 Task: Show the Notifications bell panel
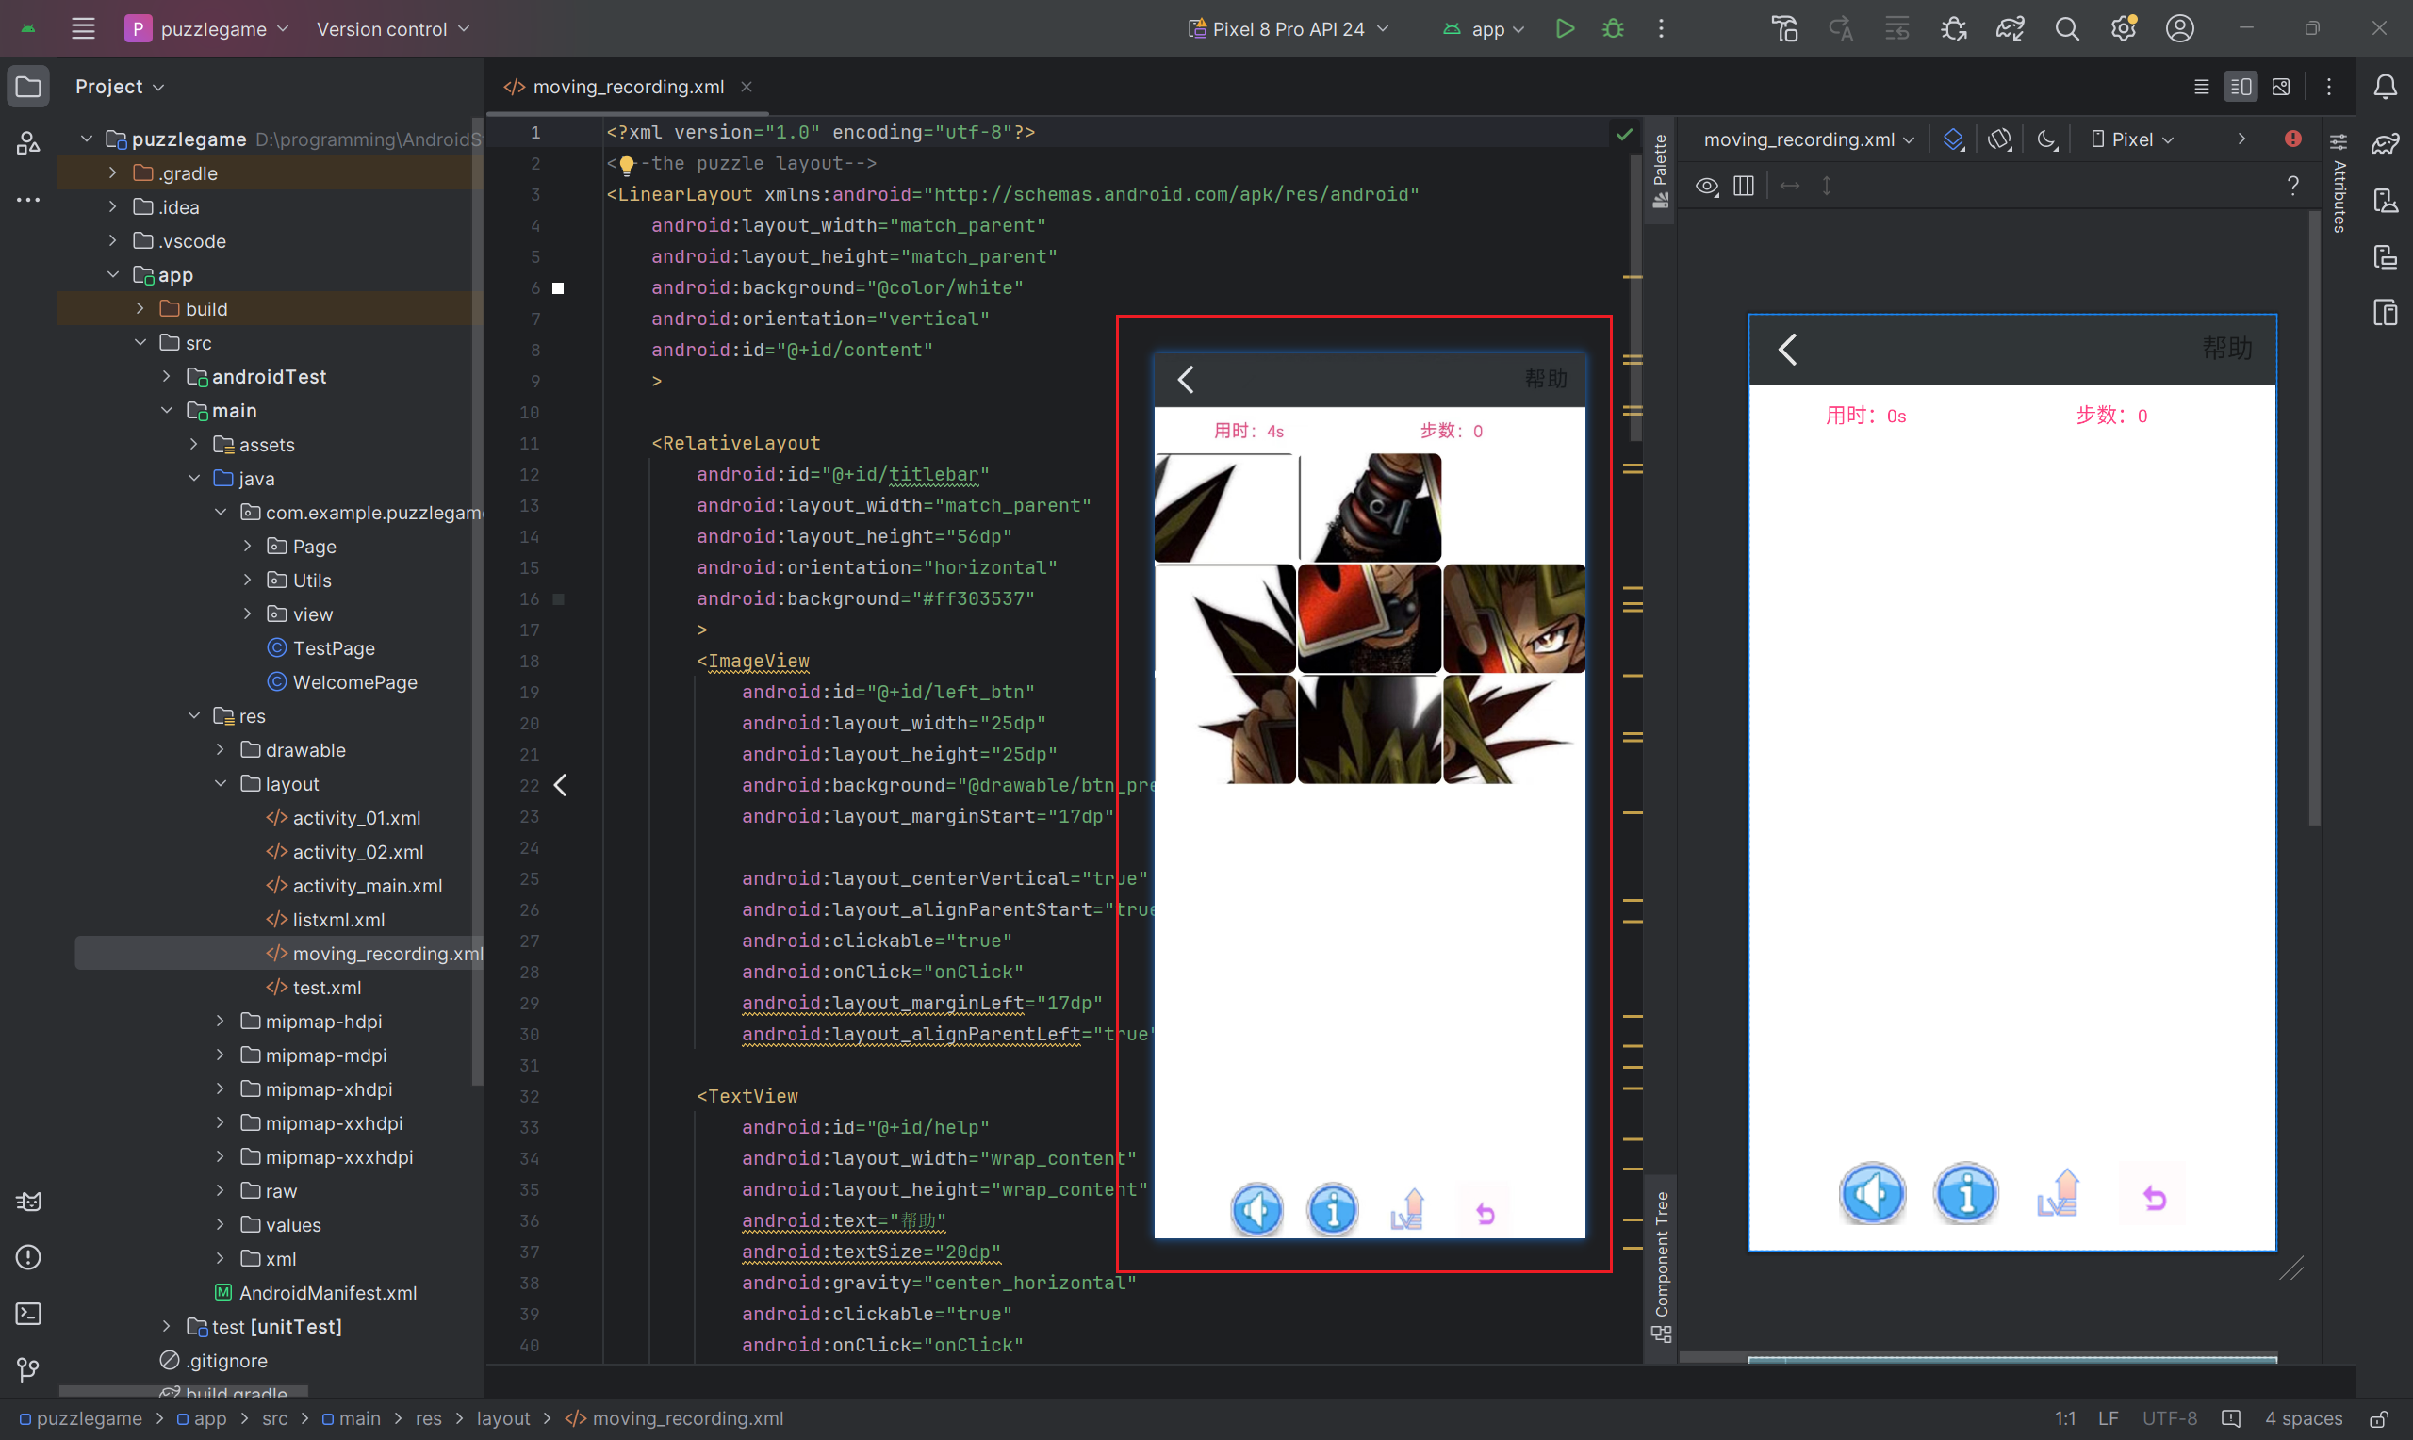click(x=2385, y=88)
